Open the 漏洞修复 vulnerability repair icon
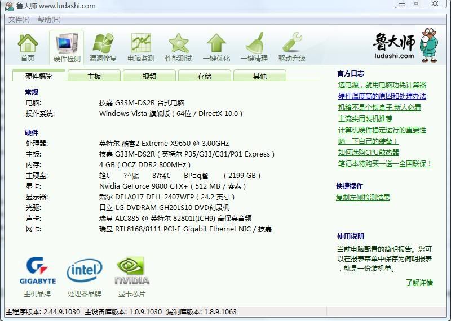The width and height of the screenshot is (451, 321). (103, 47)
